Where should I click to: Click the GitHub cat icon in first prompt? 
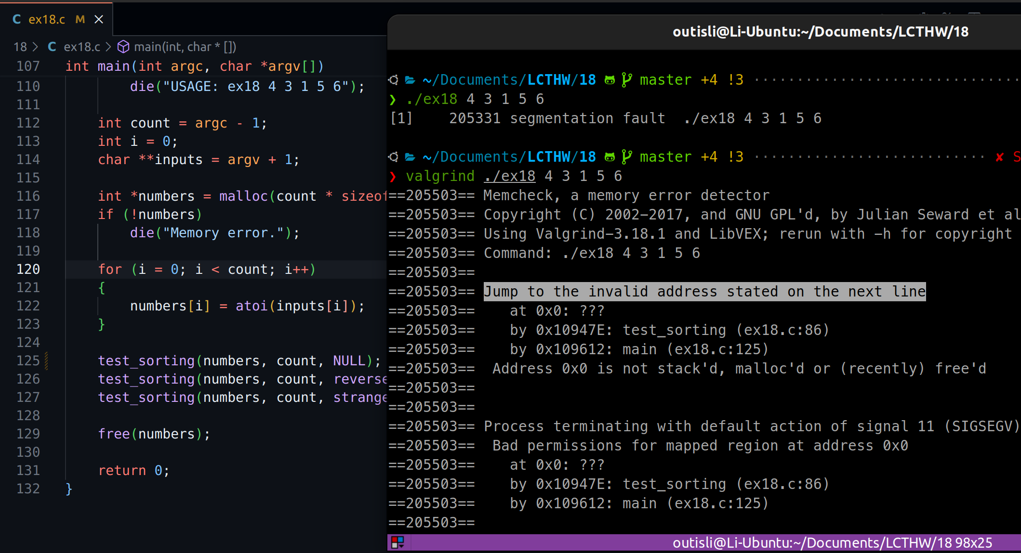tap(610, 80)
